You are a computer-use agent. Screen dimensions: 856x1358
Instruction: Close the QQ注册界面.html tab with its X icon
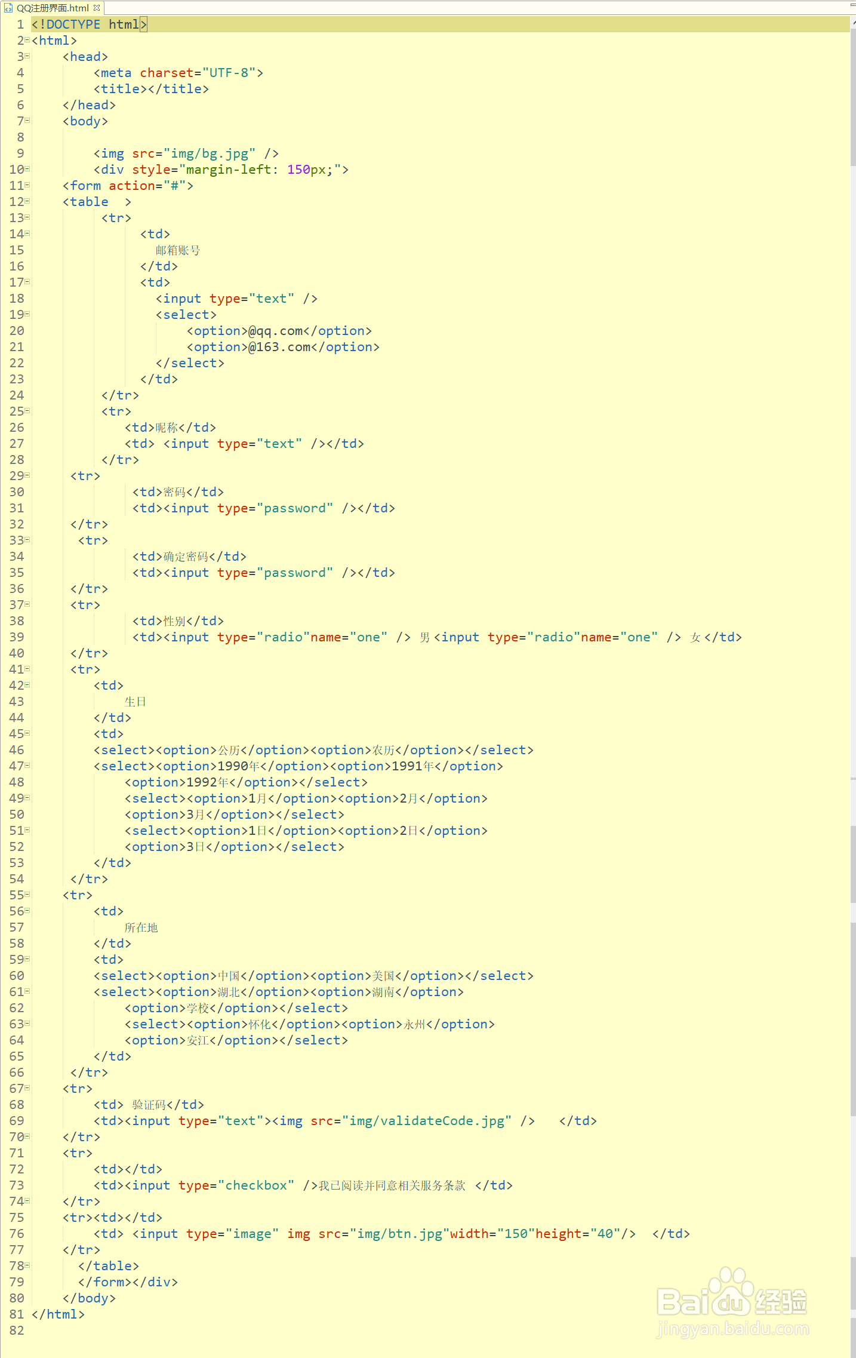point(97,8)
